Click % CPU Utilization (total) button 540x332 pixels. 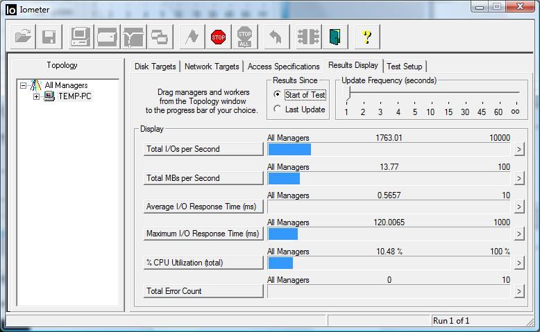(203, 263)
